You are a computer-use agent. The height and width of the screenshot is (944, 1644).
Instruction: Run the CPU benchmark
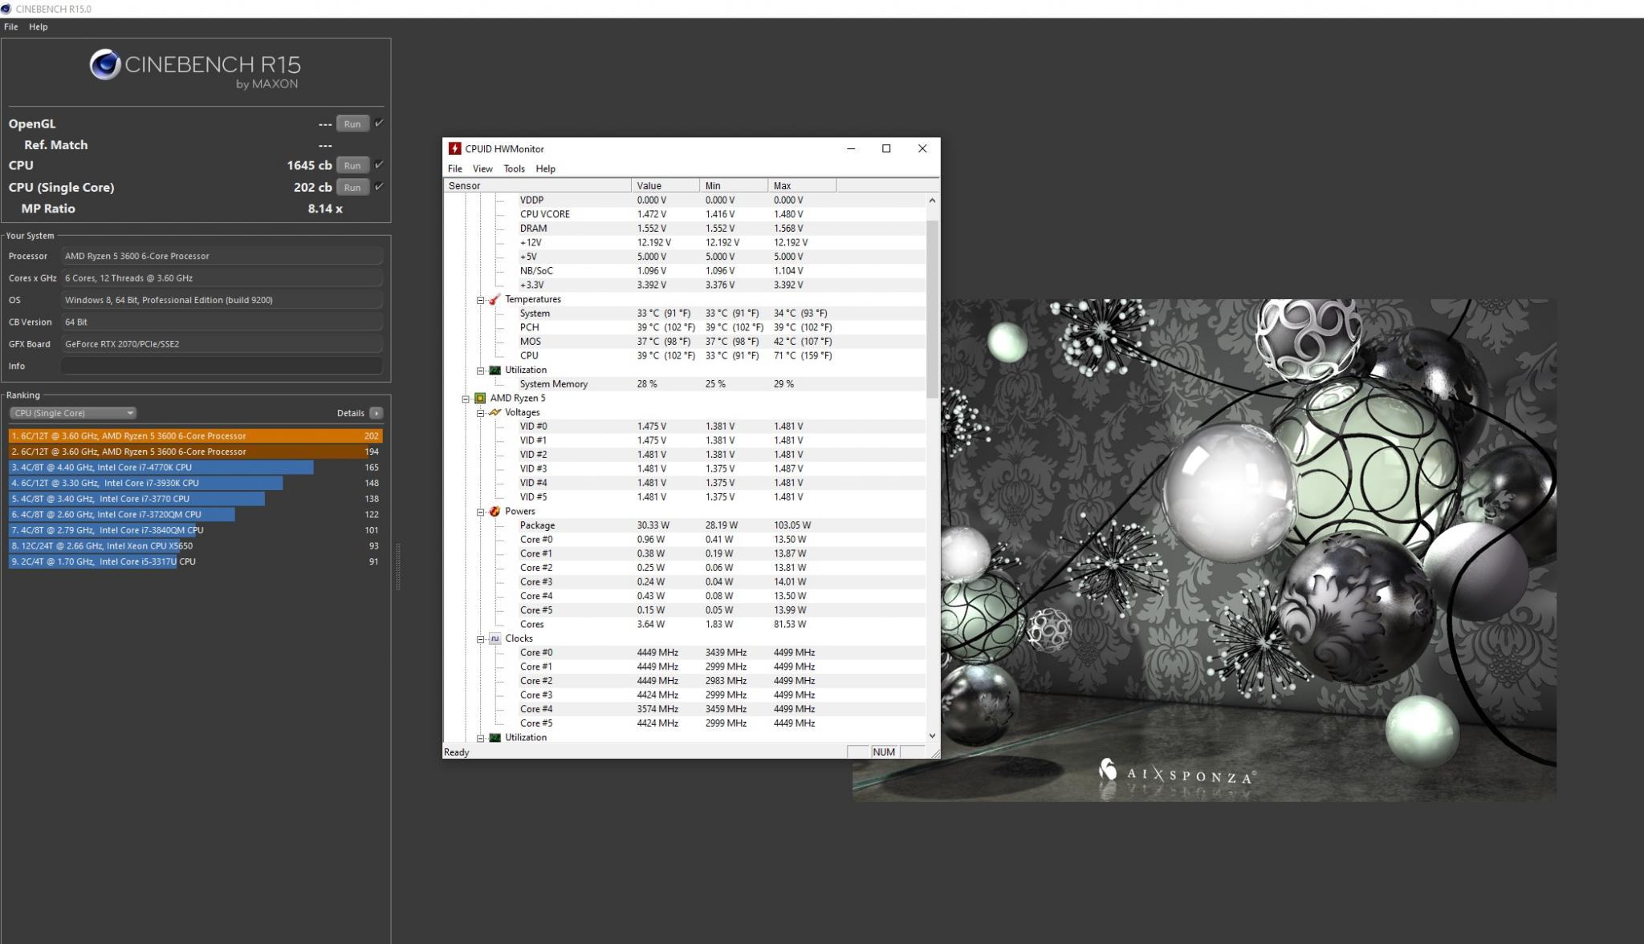point(352,165)
